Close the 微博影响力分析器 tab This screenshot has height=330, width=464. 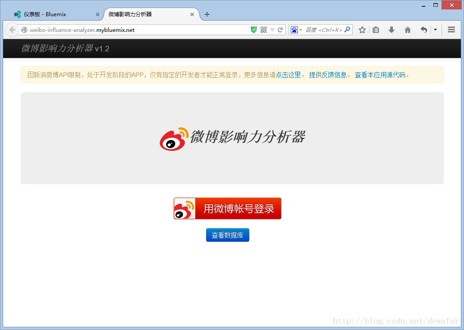coord(192,14)
